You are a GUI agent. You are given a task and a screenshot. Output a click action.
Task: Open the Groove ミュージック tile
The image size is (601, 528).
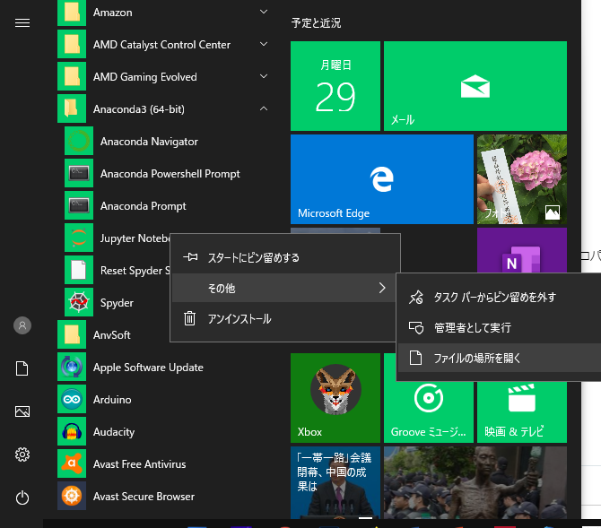[429, 411]
